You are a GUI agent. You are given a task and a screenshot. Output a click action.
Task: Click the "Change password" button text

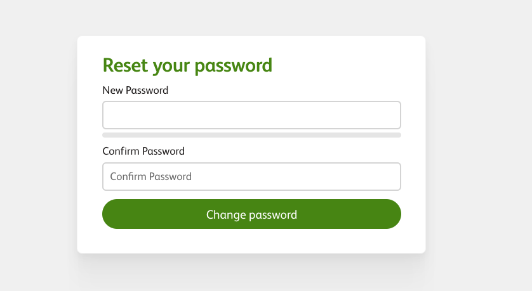point(251,214)
